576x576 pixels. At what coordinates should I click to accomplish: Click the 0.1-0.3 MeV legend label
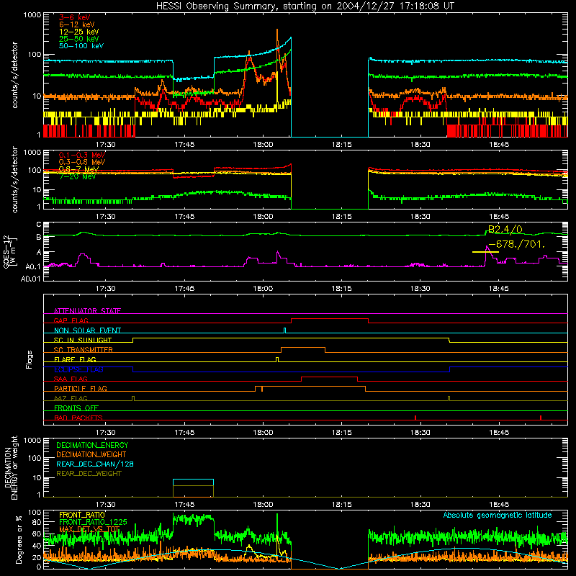82,155
